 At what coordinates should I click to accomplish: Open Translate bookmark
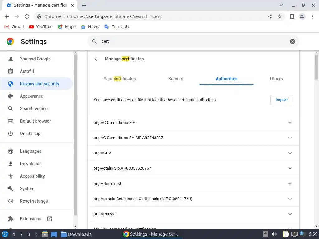coord(117,27)
